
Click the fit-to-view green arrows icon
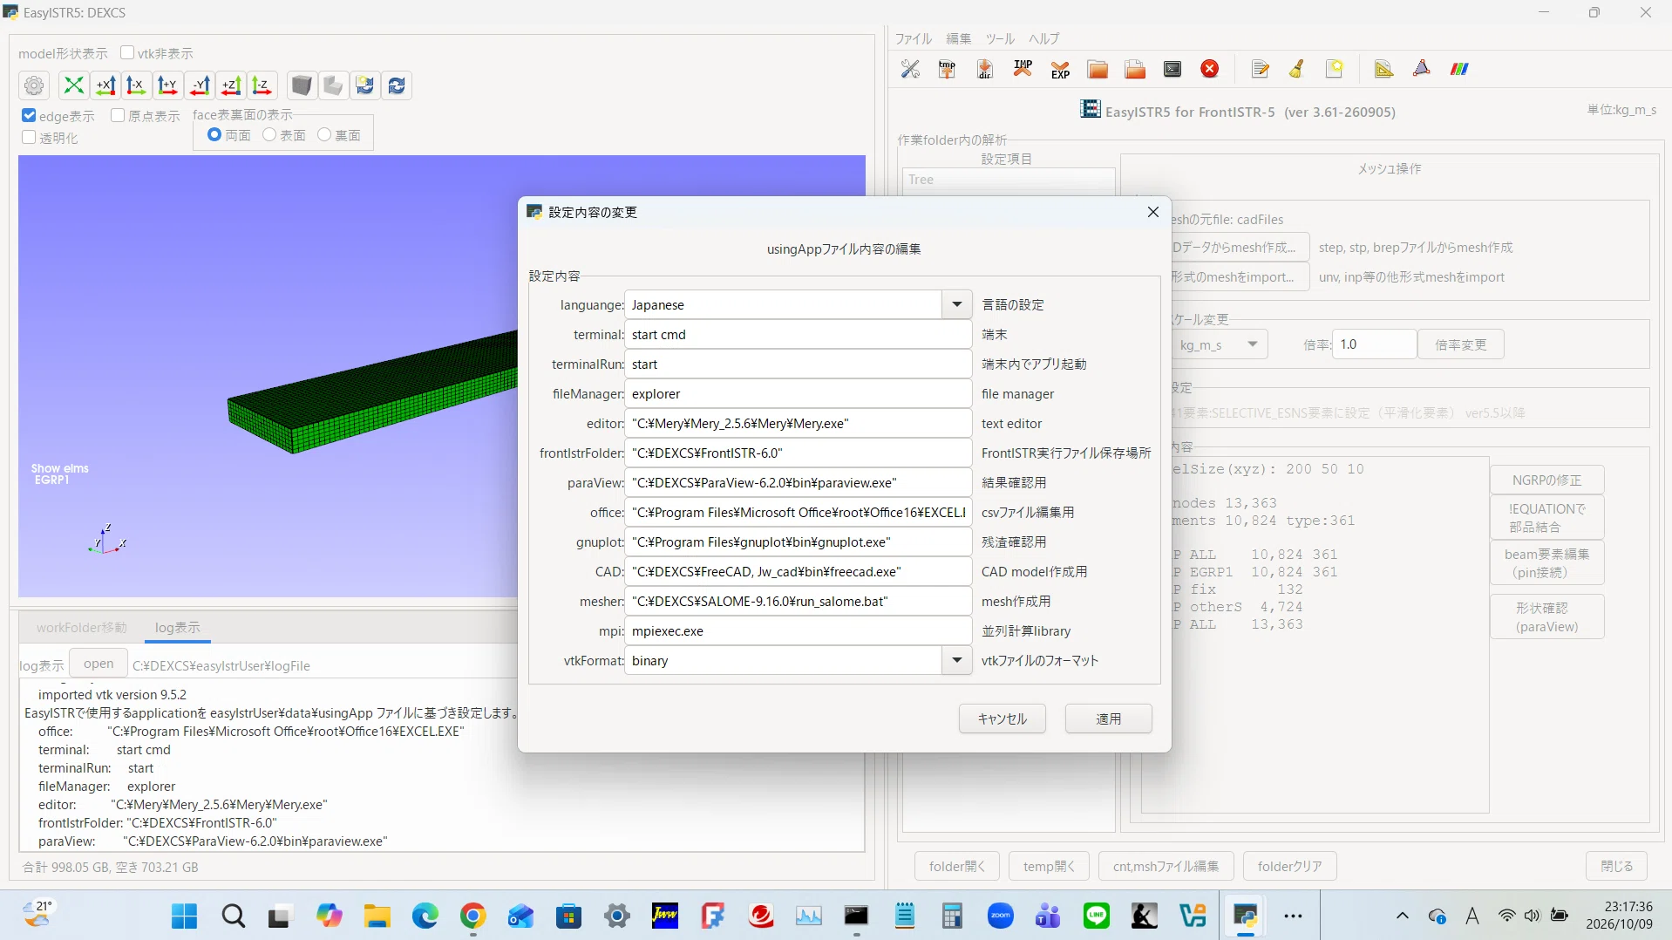coord(74,85)
